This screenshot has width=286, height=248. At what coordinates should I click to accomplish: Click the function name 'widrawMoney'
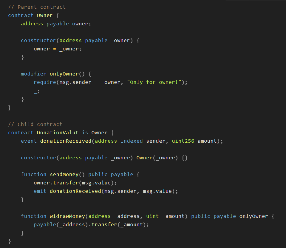click(67, 216)
